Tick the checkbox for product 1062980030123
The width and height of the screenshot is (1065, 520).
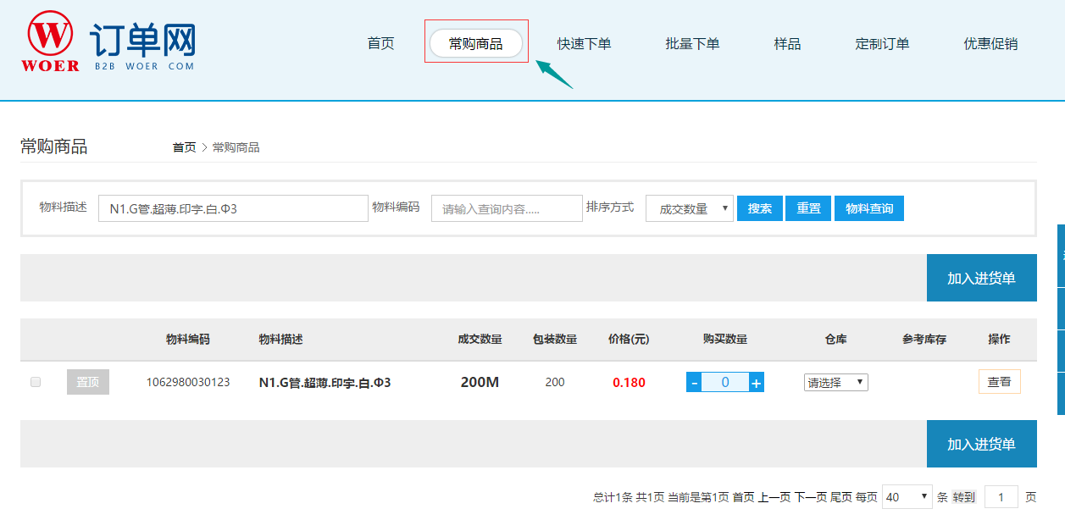(x=35, y=382)
